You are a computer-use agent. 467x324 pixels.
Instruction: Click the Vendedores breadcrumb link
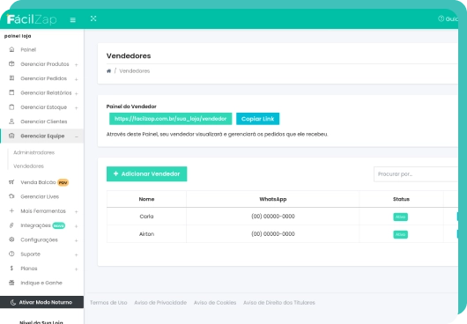pyautogui.click(x=135, y=70)
